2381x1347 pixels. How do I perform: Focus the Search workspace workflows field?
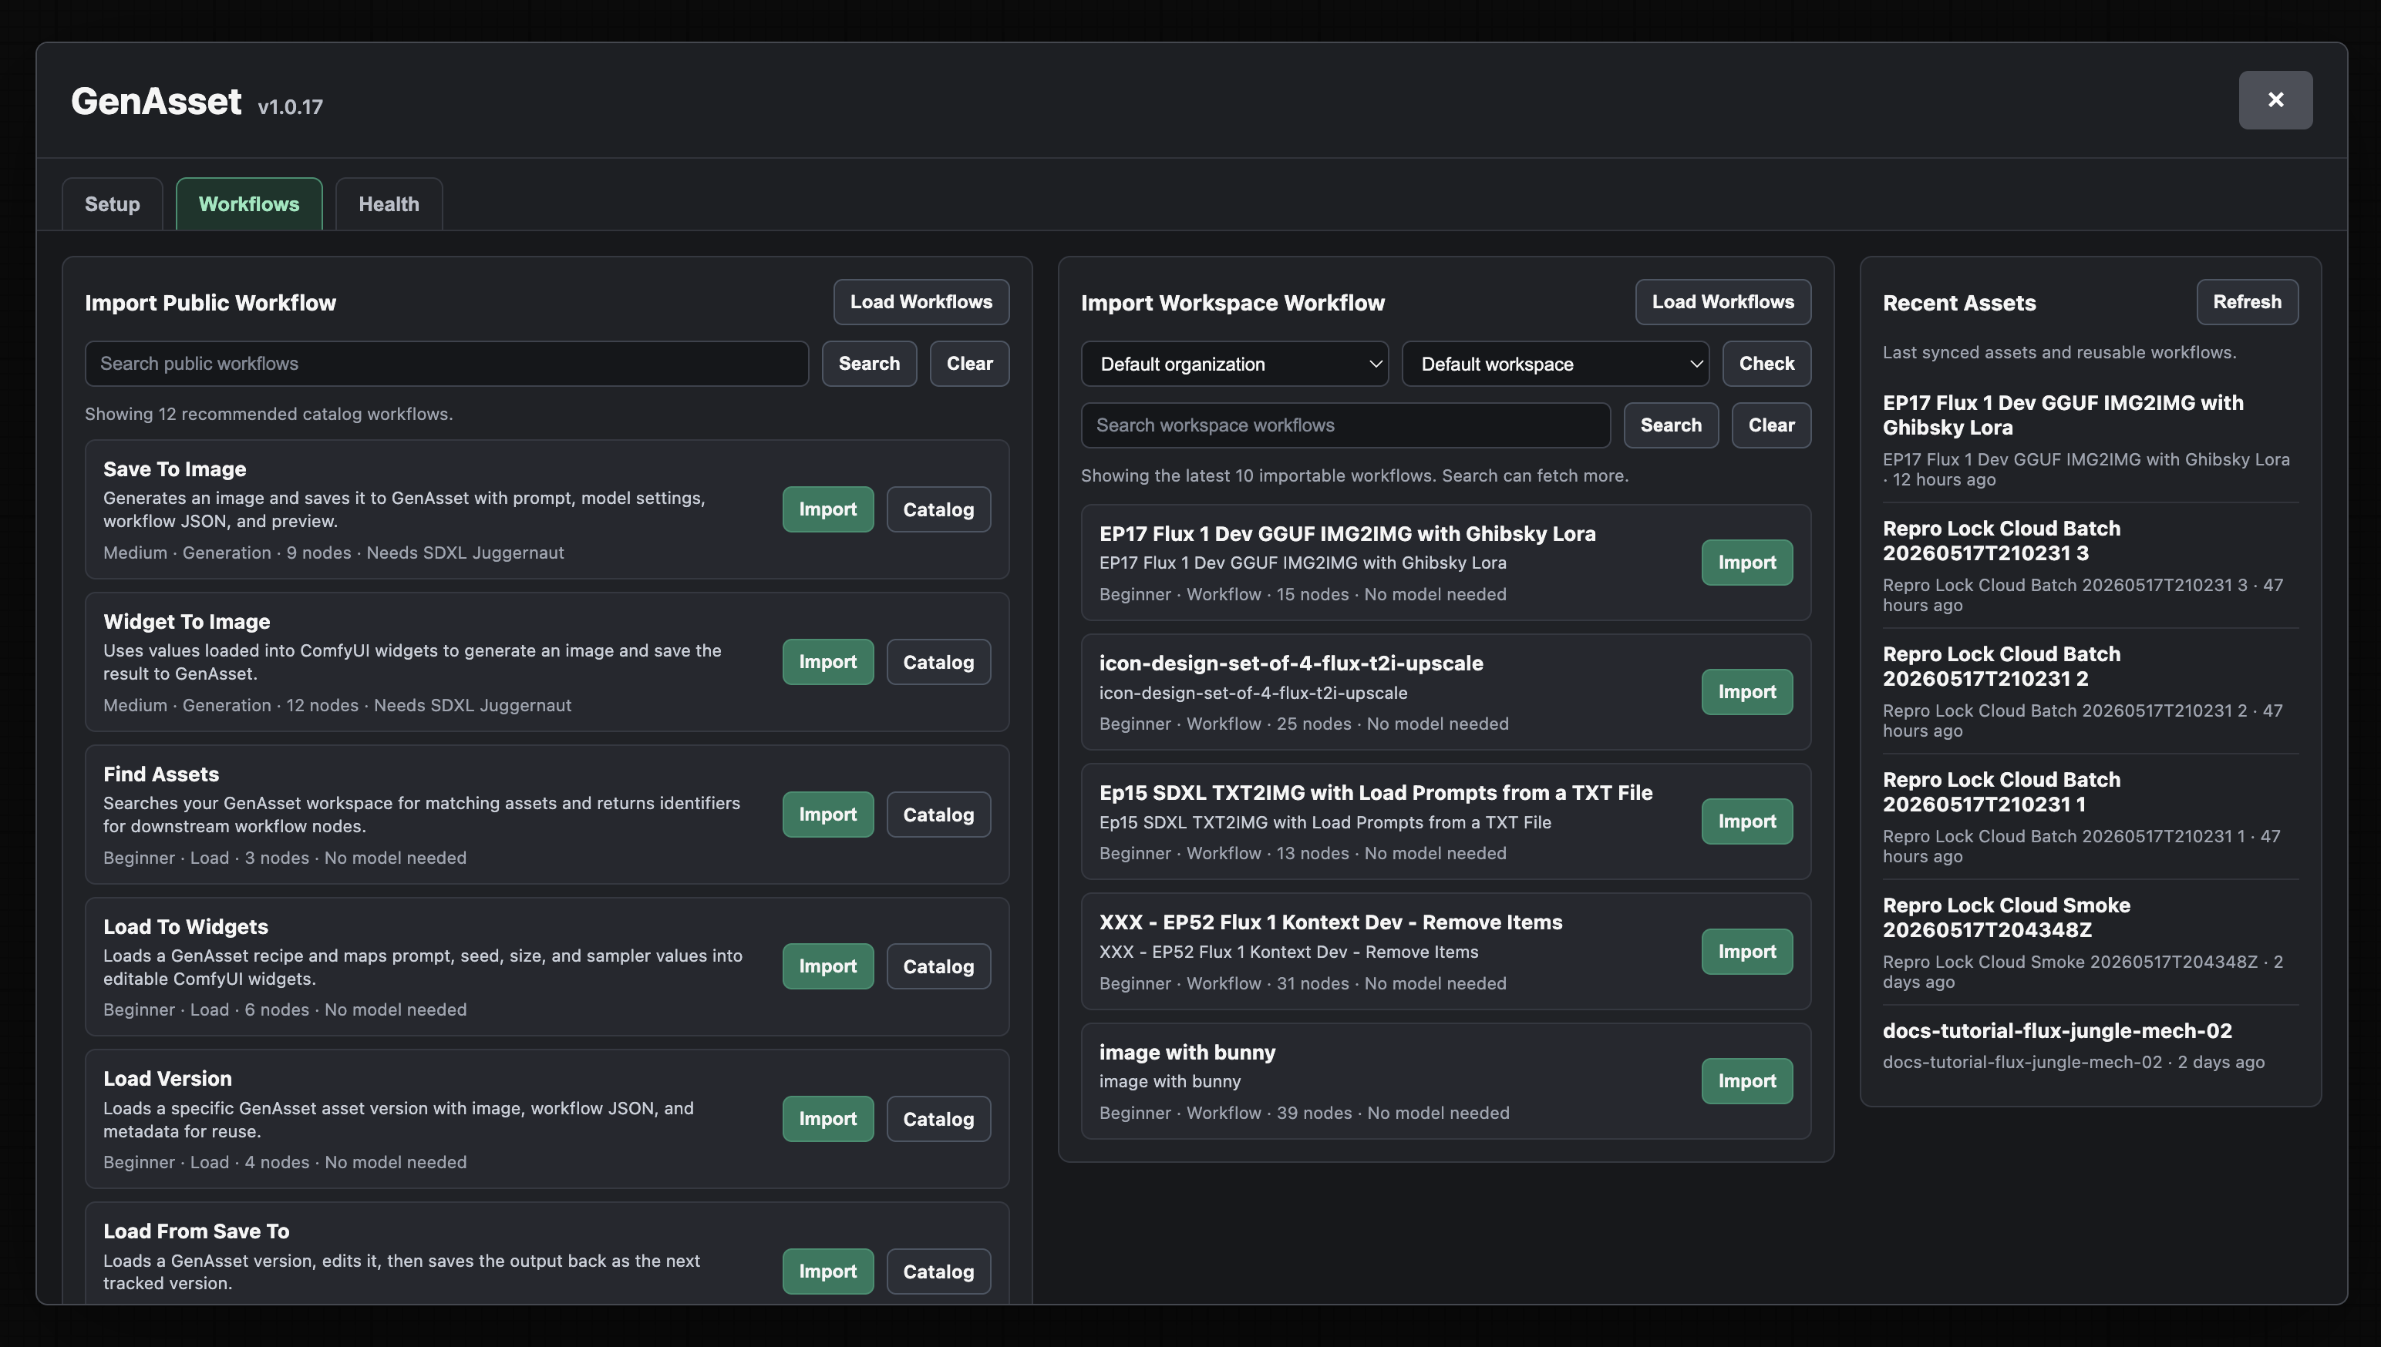pos(1345,425)
